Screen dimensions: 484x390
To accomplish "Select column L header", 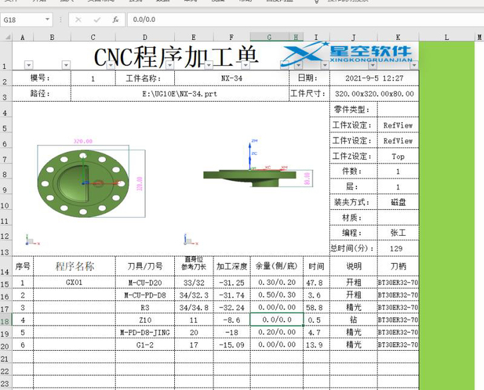I will pyautogui.click(x=446, y=37).
